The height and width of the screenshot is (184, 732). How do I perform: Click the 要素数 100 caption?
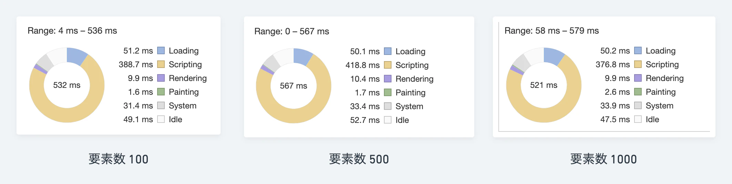point(119,159)
